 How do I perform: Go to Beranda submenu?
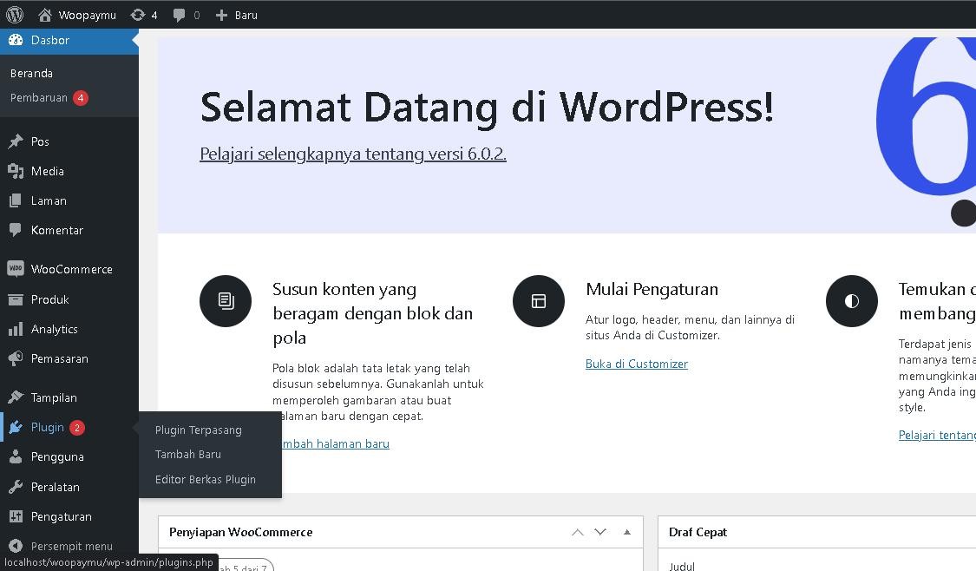(32, 74)
